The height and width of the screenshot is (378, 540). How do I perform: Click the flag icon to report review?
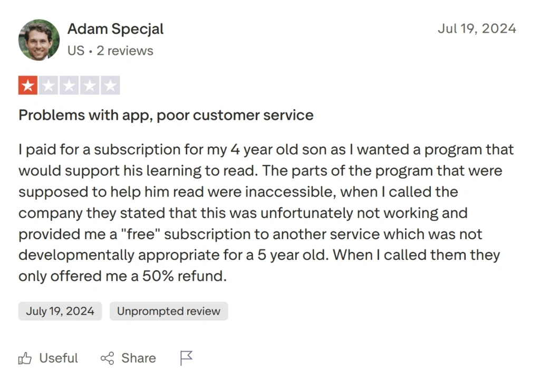(186, 358)
